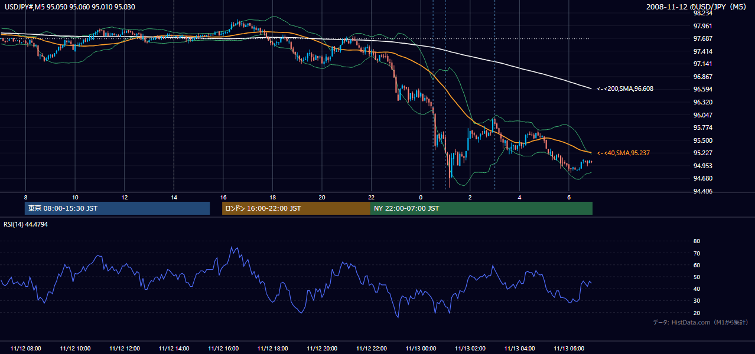Click hour label 16 on price chart axis
755x354 pixels.
[x=223, y=196]
